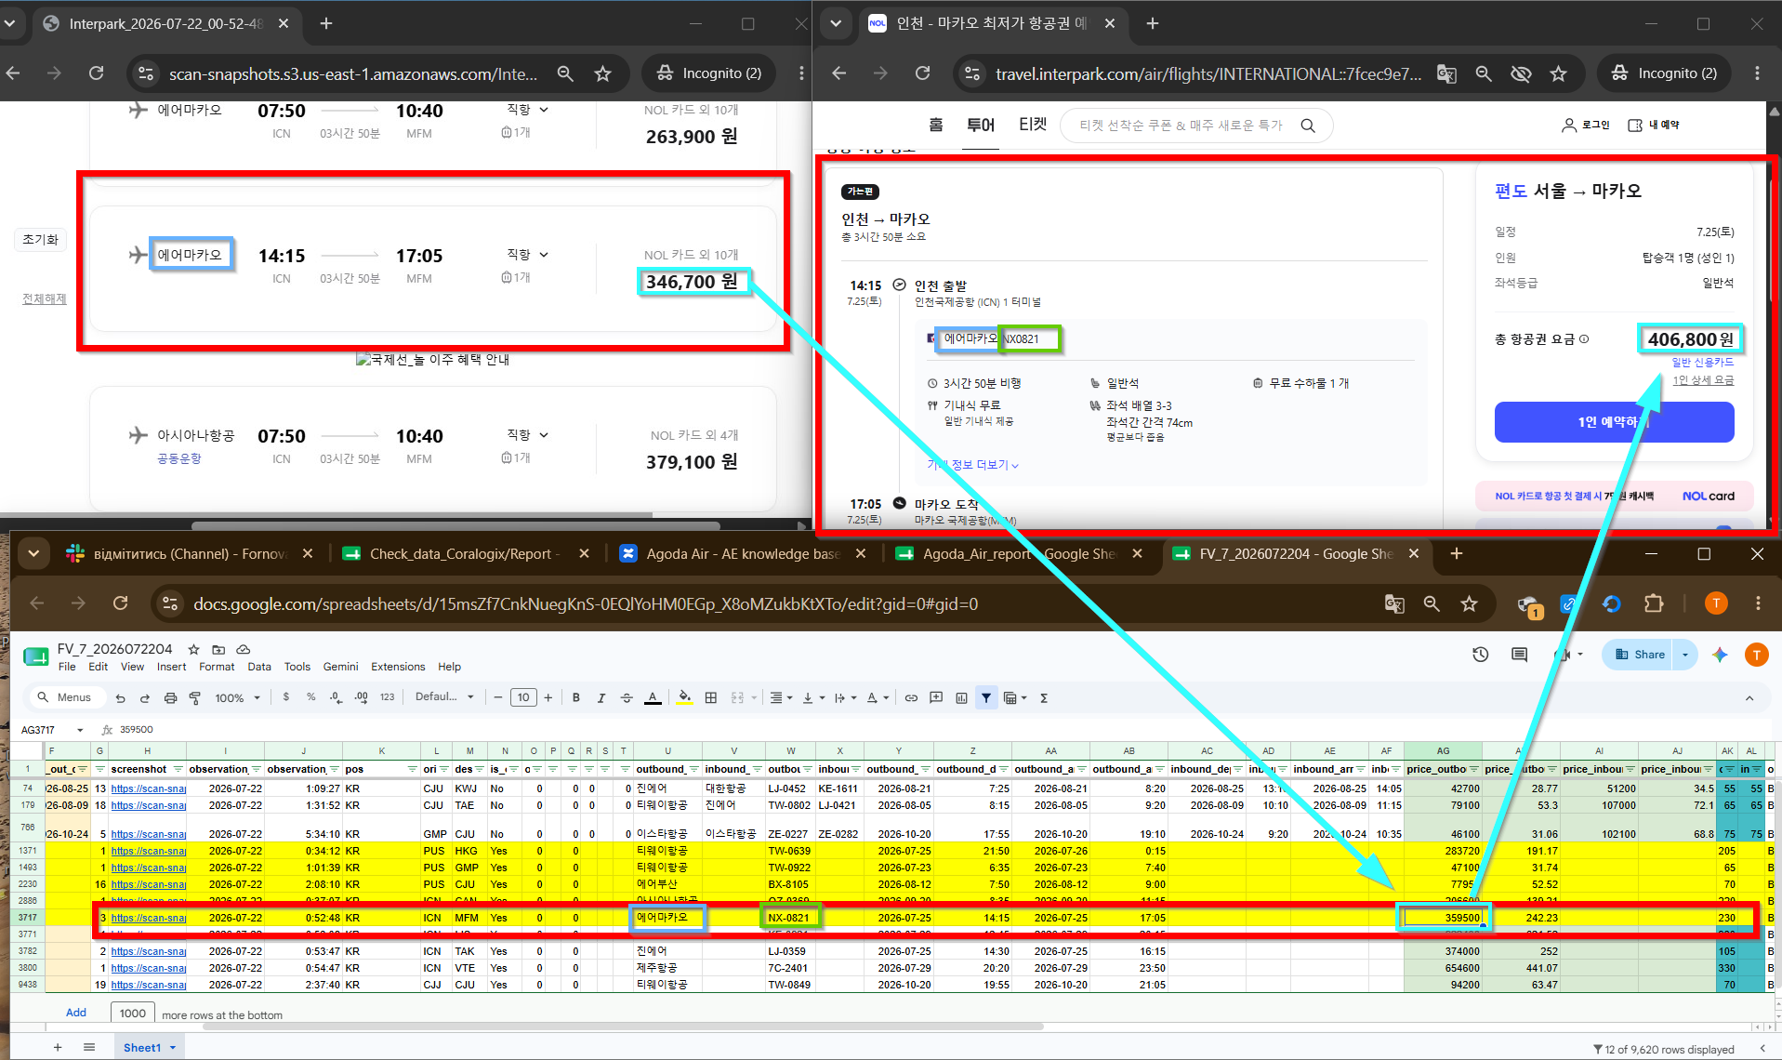Image resolution: width=1782 pixels, height=1060 pixels.
Task: Decrease font size with the minus button
Action: (498, 697)
